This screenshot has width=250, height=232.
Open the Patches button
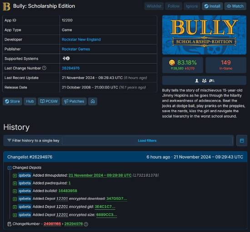tap(74, 101)
